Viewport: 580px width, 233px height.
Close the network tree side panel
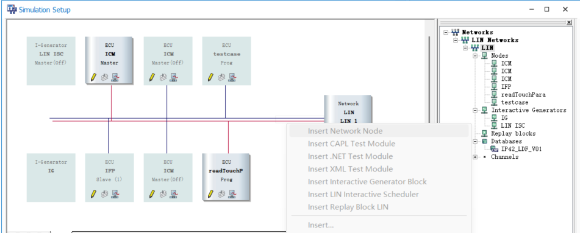568,23
